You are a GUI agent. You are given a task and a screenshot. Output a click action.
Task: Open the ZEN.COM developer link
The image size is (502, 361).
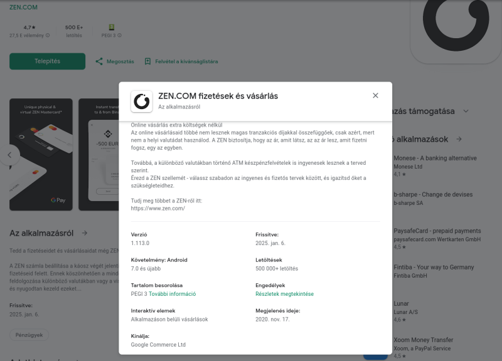click(x=23, y=7)
